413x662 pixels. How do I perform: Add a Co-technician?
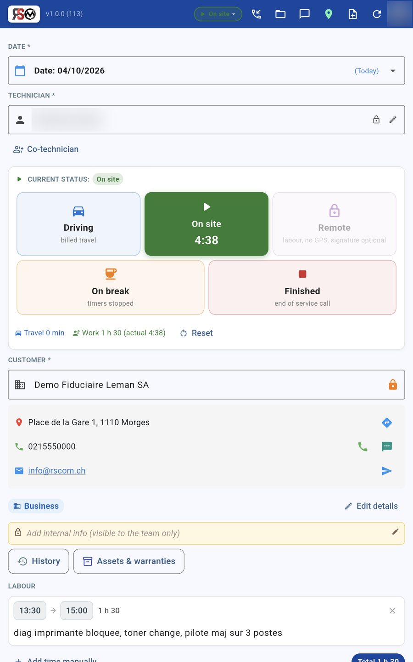point(46,149)
